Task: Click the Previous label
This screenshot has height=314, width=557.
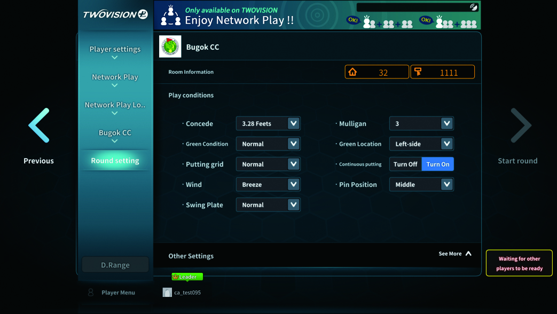Action: coord(39,161)
